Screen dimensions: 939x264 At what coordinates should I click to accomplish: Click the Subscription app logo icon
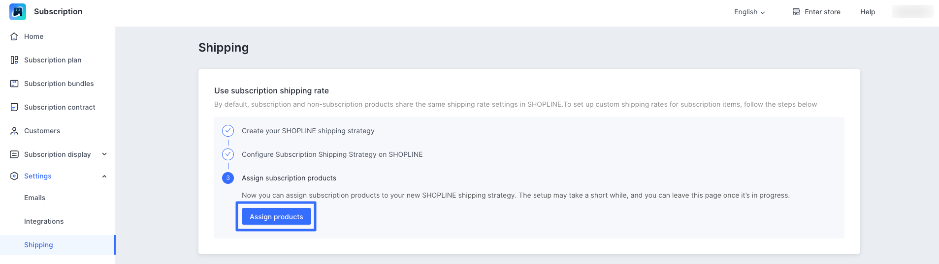coord(18,12)
